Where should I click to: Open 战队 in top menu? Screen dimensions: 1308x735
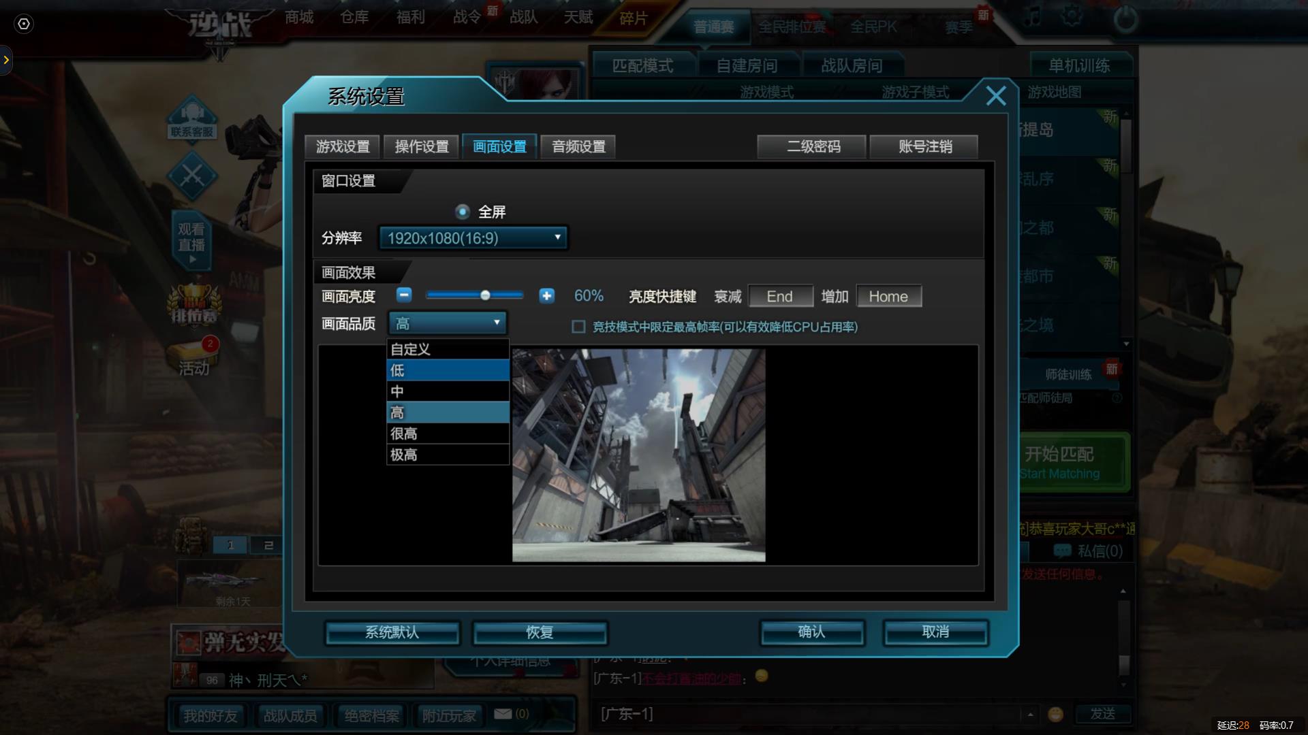pos(524,16)
